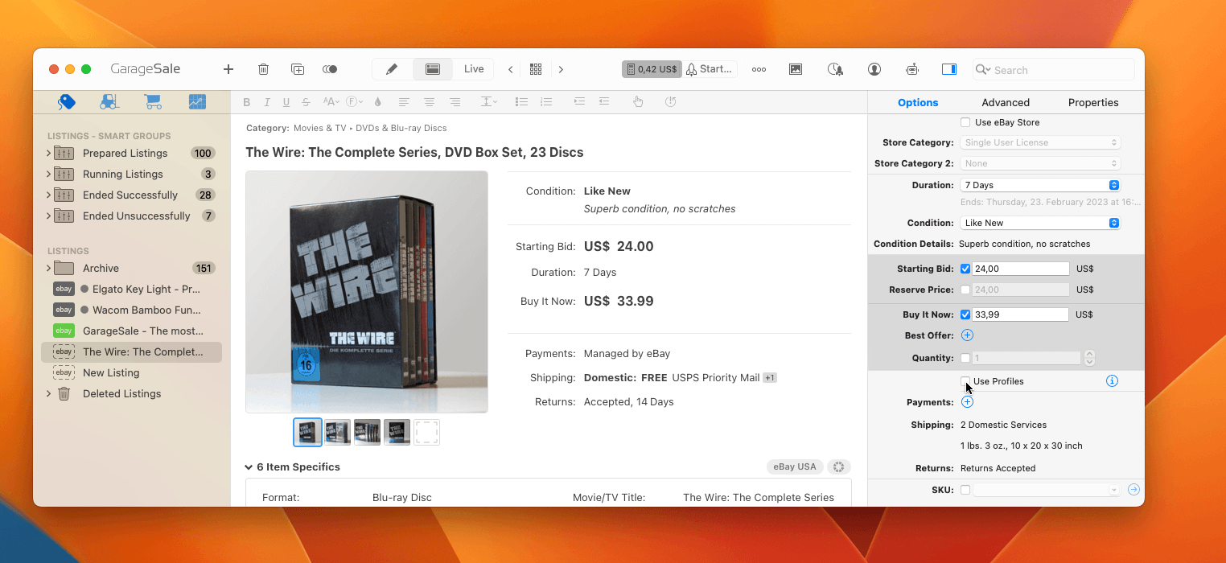
Task: Toggle bold formatting
Action: (x=247, y=102)
